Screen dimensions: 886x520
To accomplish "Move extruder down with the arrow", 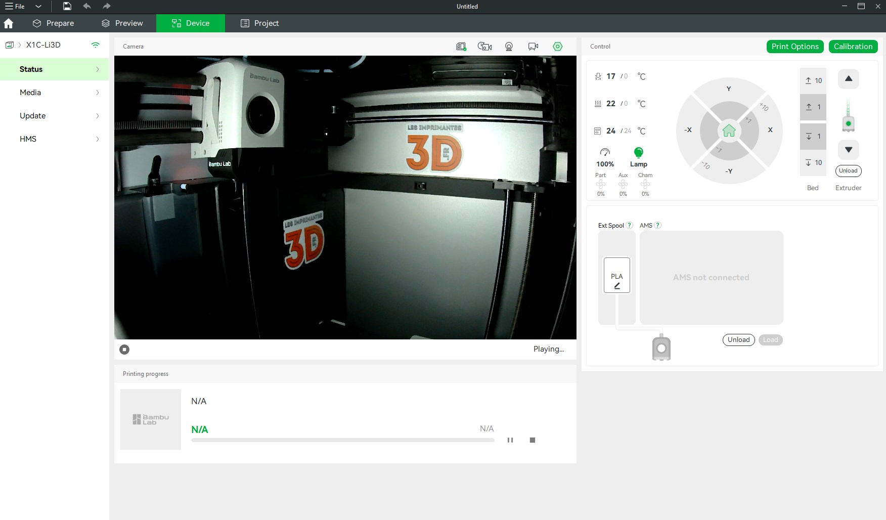I will (849, 150).
